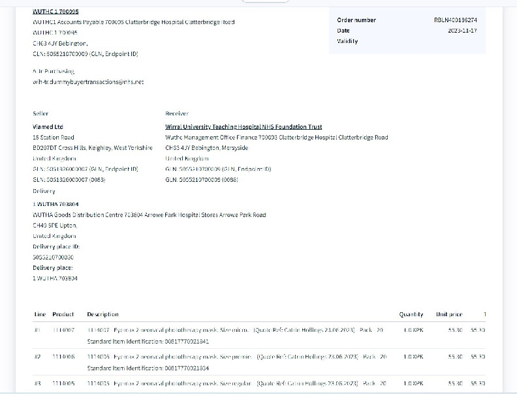
Task: Open the WUTHC 1 700005 buyer link
Action: click(55, 11)
